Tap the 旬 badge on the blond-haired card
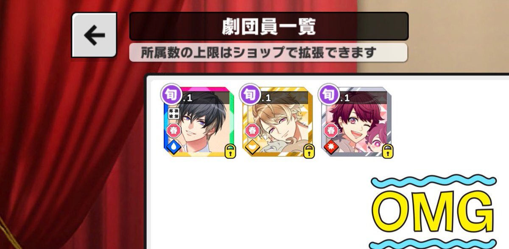The image size is (509, 249). [x=250, y=94]
